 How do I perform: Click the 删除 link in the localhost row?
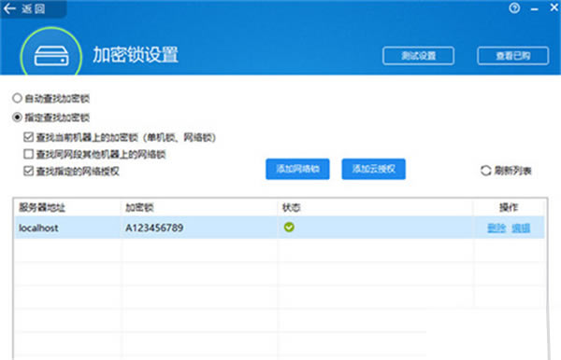coord(496,228)
